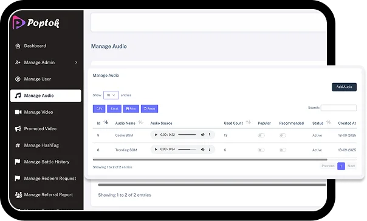Screen dimensions: 367x221
Task: Sort by Used Count arrows
Action: 249,122
